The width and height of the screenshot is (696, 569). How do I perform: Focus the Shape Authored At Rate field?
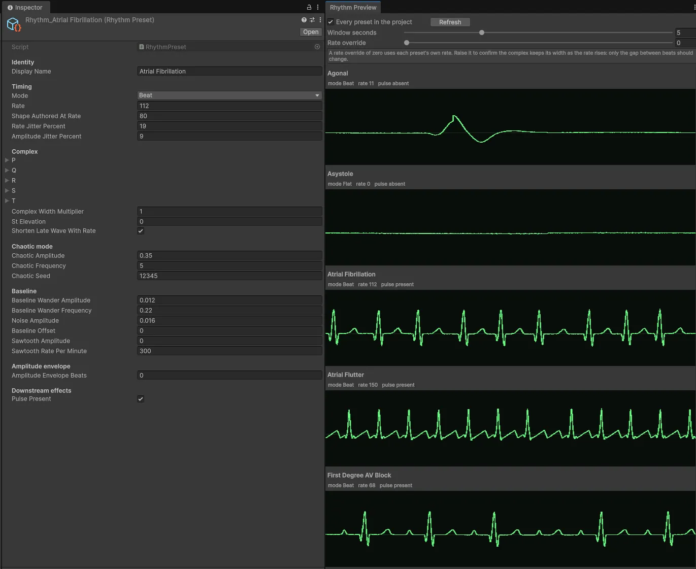[x=229, y=116]
